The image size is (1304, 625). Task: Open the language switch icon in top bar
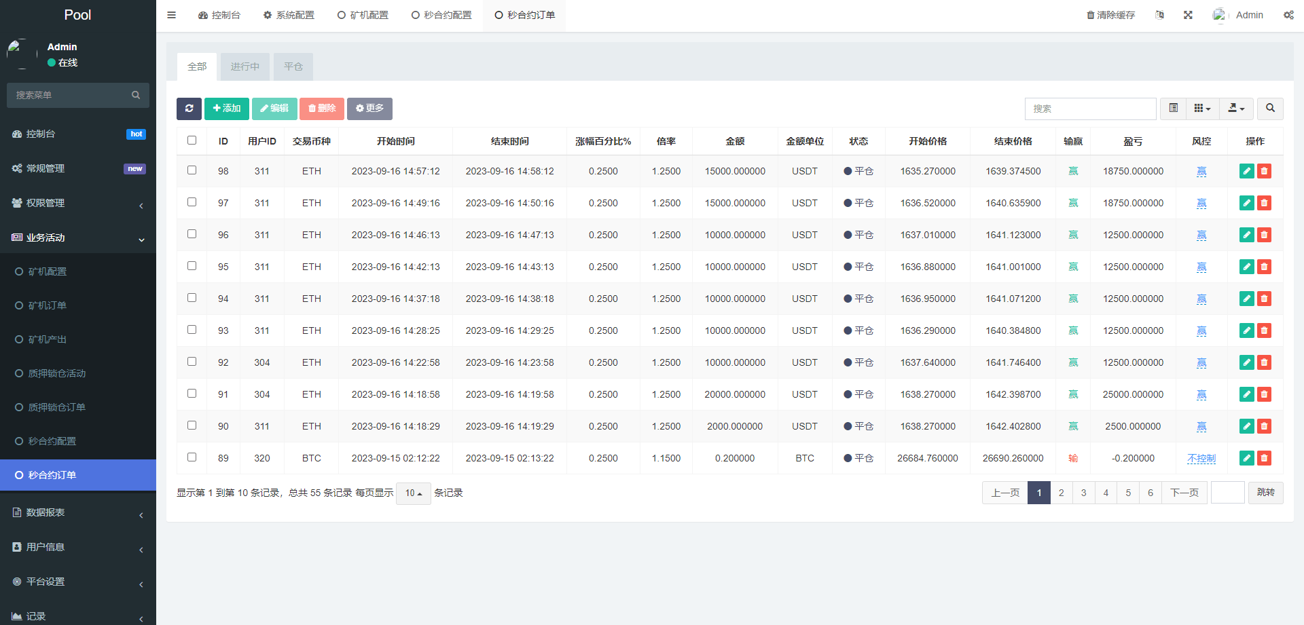(x=1160, y=14)
